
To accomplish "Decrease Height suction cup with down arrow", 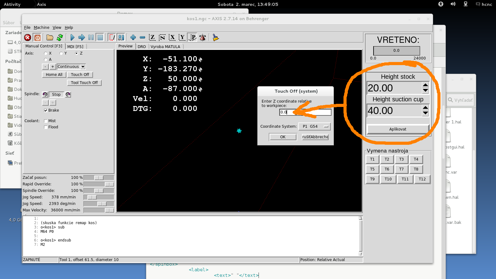I will pos(425,113).
